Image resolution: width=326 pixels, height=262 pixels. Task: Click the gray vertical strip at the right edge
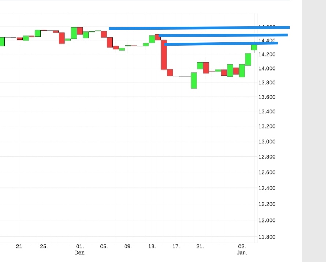pyautogui.click(x=313, y=131)
